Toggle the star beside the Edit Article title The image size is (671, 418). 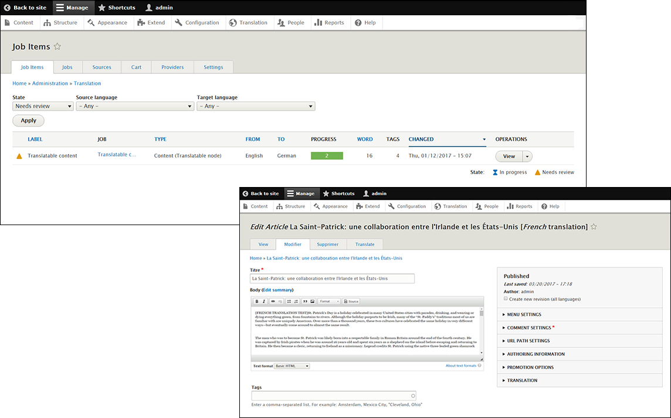coord(593,226)
